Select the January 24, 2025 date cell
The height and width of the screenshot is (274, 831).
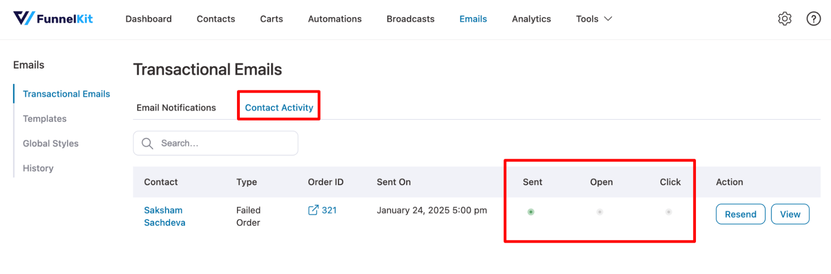click(x=432, y=210)
